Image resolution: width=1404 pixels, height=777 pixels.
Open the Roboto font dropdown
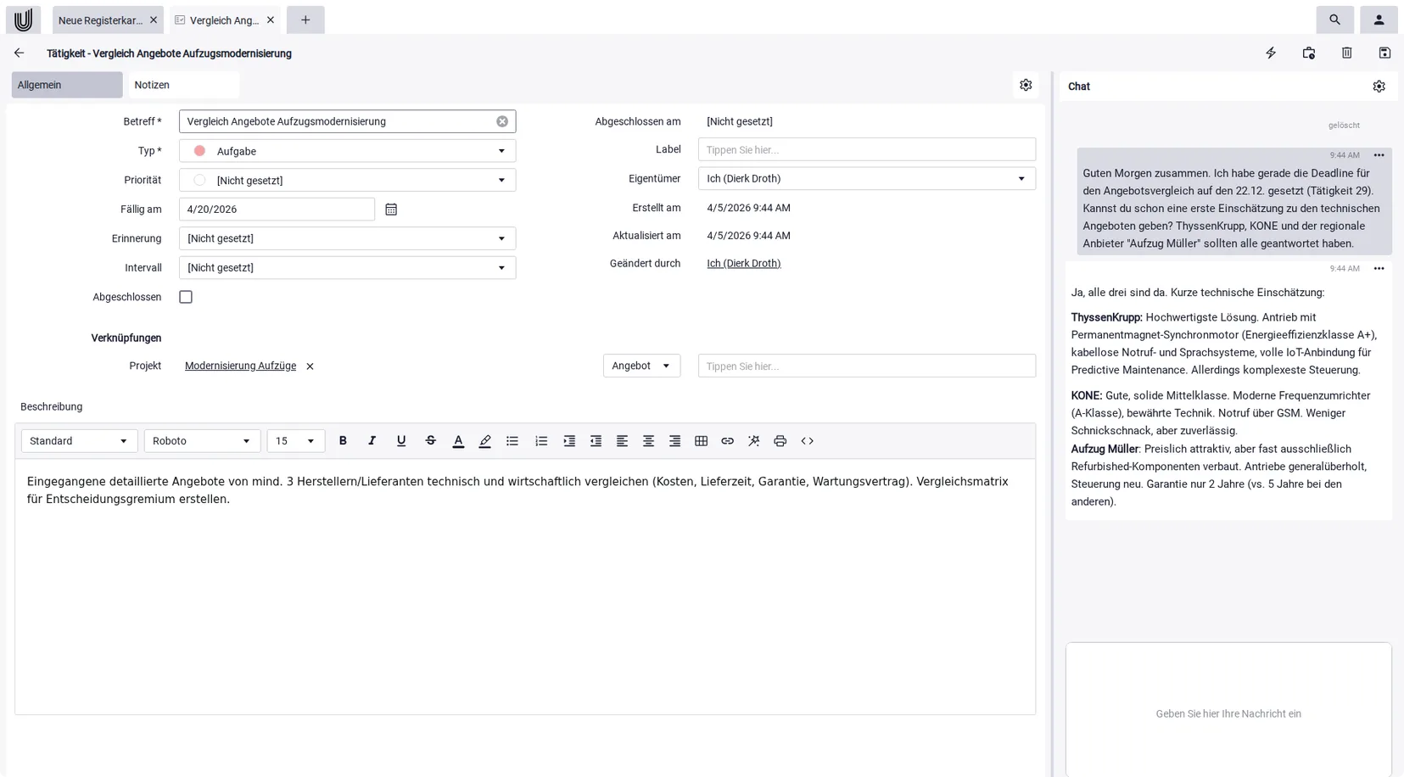point(202,441)
